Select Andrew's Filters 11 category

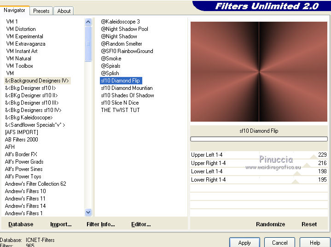point(25,199)
